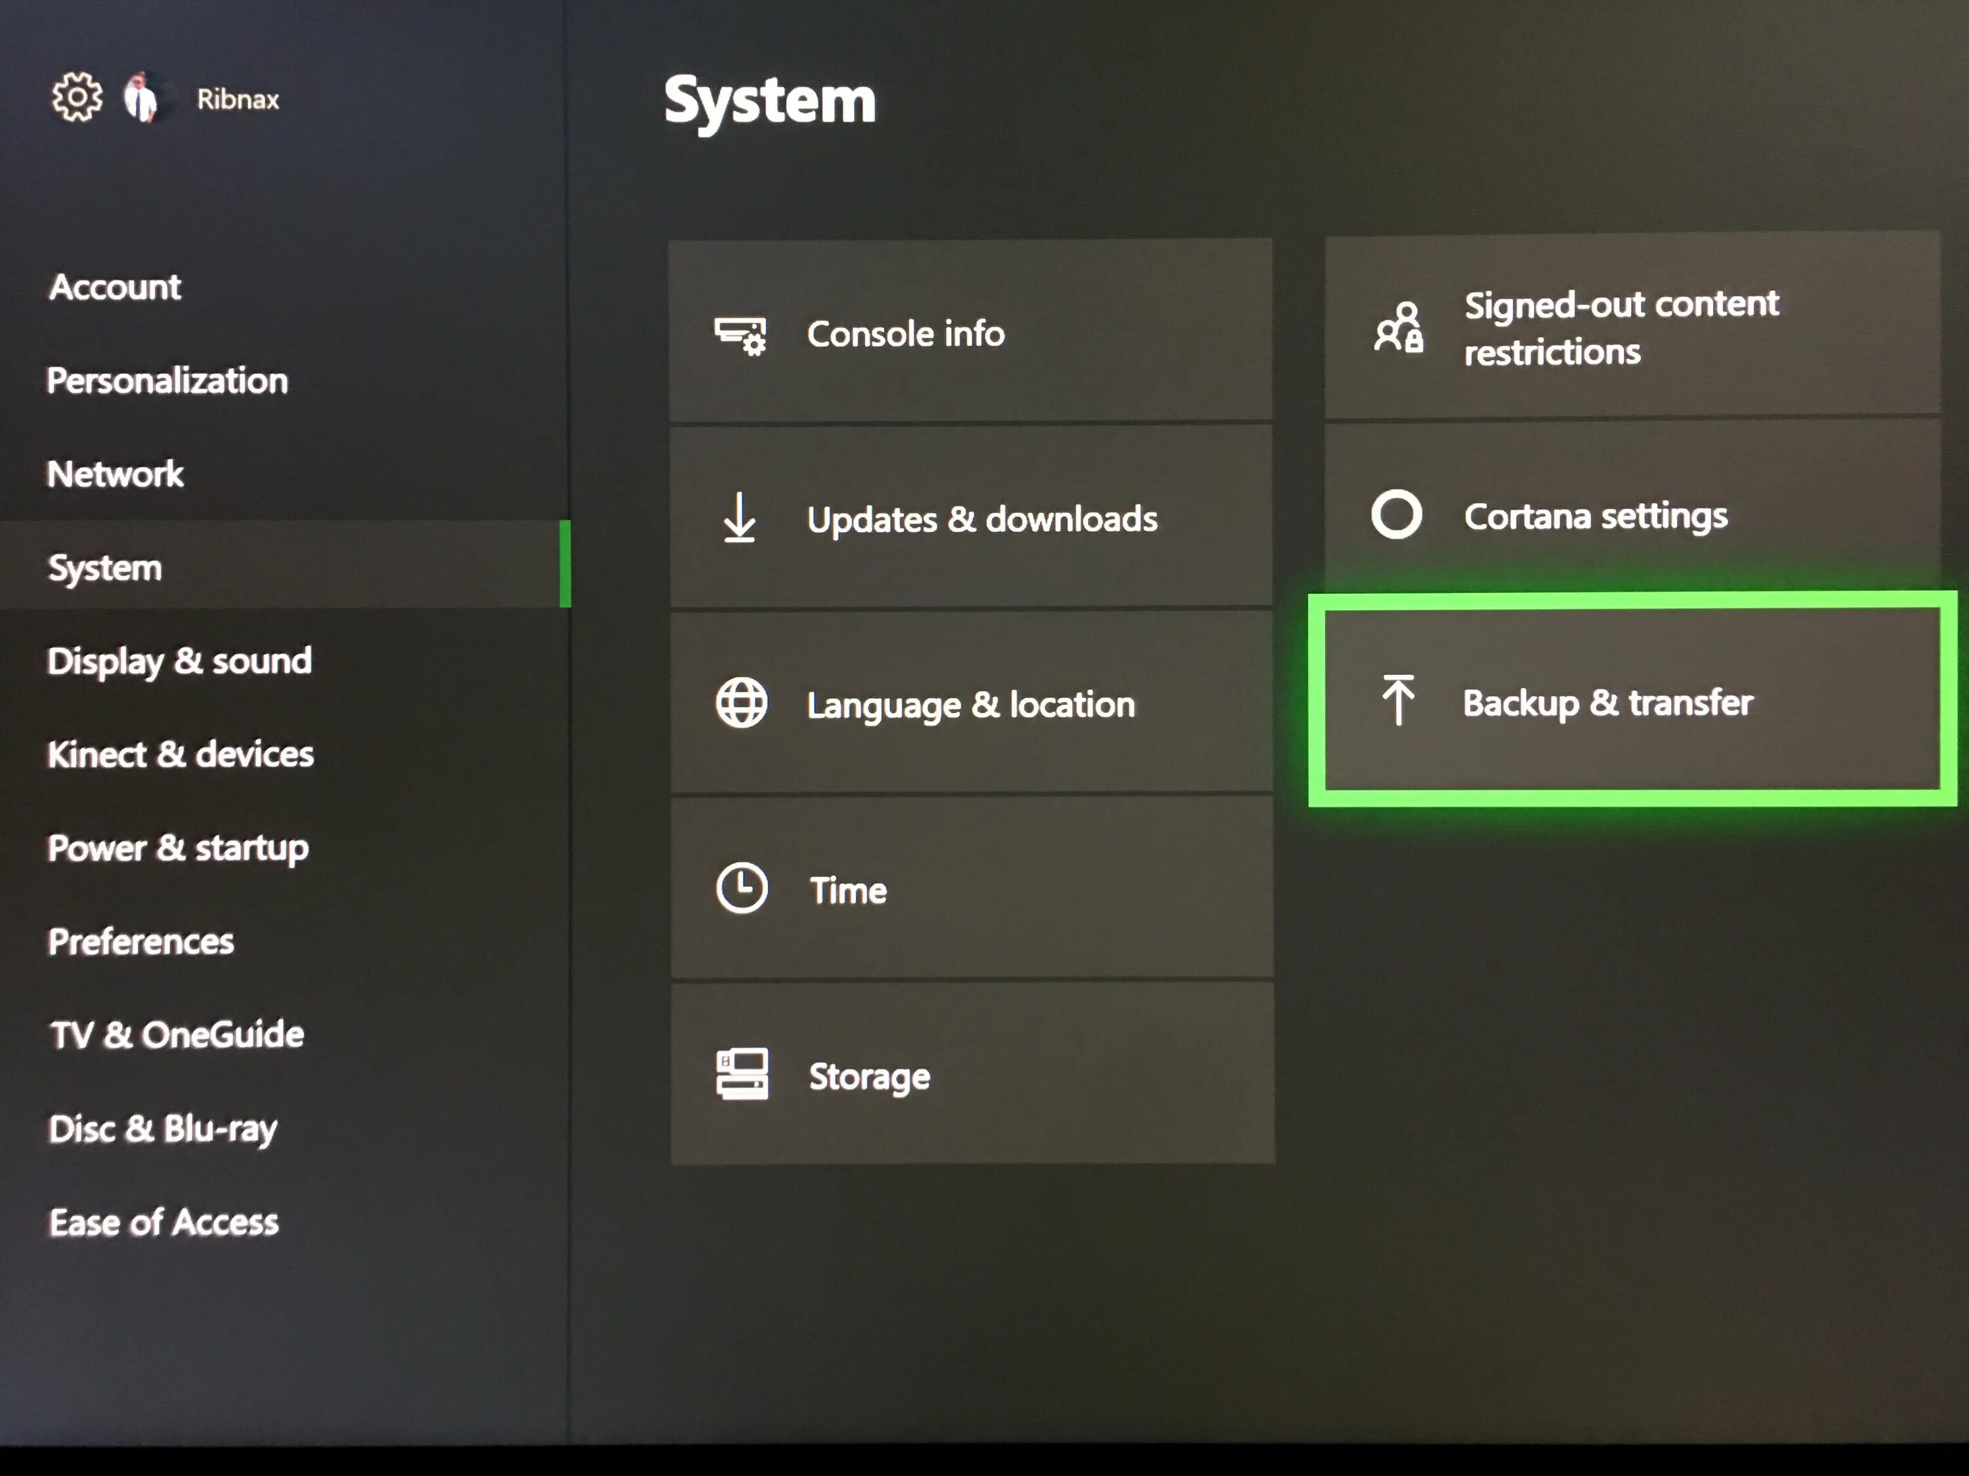1969x1476 pixels.
Task: Open Preferences in the sidebar
Action: tap(142, 941)
